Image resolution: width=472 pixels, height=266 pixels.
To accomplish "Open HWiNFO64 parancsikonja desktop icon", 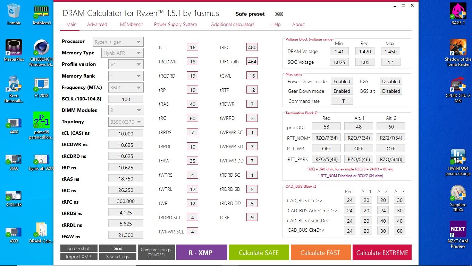I will (458, 162).
